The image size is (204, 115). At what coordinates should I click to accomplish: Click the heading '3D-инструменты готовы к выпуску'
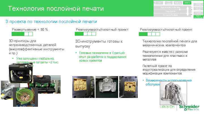(99, 44)
